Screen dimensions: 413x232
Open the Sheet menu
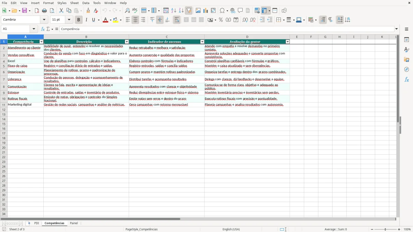[x=74, y=3]
